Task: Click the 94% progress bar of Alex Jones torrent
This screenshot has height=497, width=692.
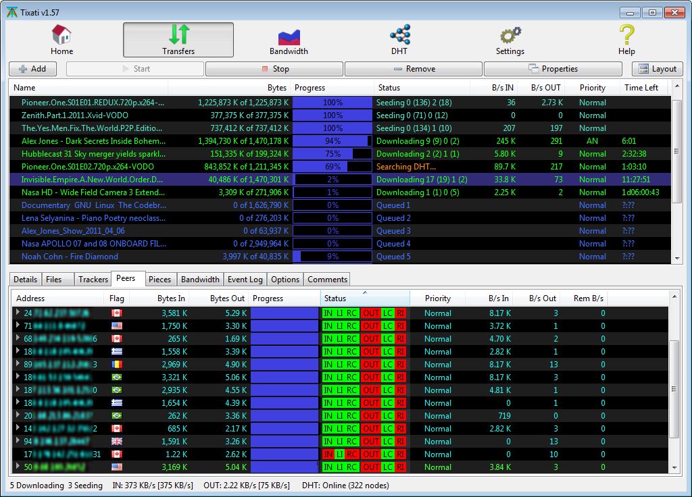Action: coord(332,140)
